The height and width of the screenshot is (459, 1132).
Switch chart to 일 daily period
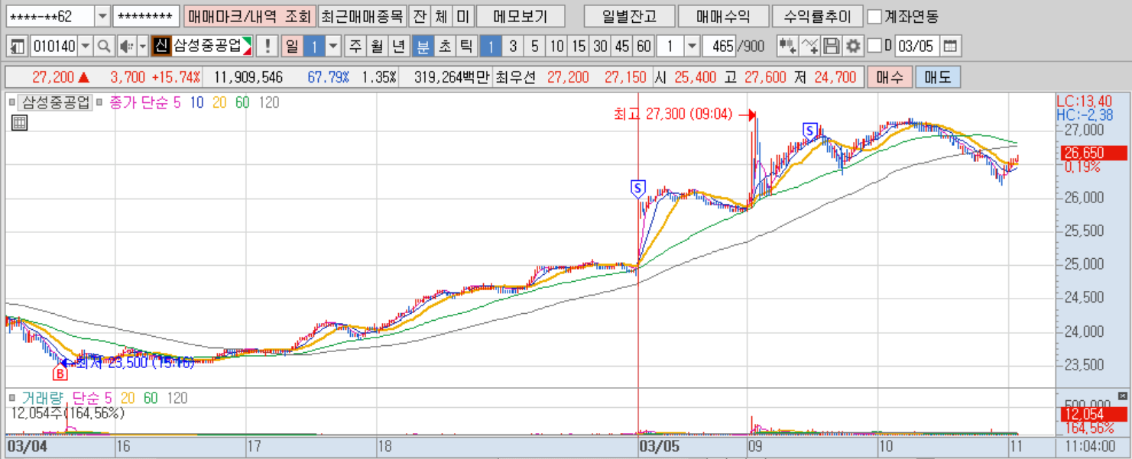tap(291, 46)
